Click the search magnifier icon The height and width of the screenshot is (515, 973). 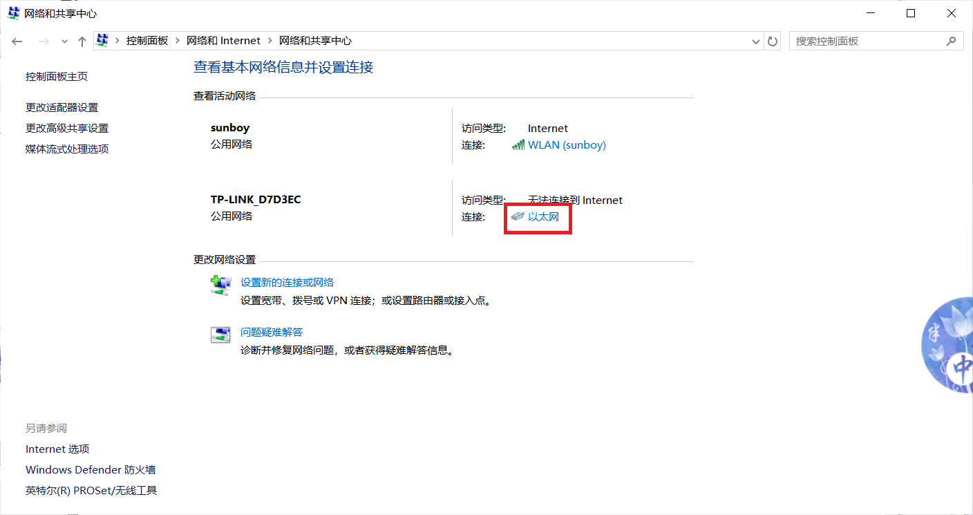pos(952,41)
